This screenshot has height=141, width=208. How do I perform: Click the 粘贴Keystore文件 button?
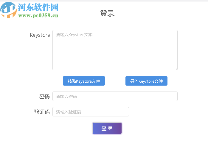coord(84,81)
